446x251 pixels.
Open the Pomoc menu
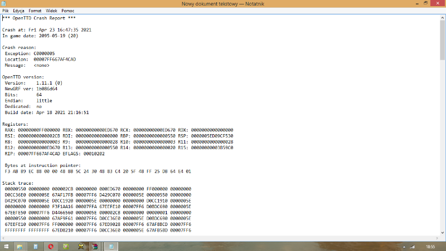(67, 11)
